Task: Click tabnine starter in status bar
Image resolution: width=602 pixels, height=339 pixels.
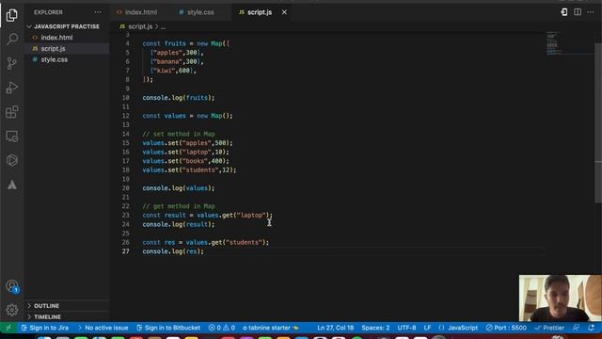Action: point(271,328)
